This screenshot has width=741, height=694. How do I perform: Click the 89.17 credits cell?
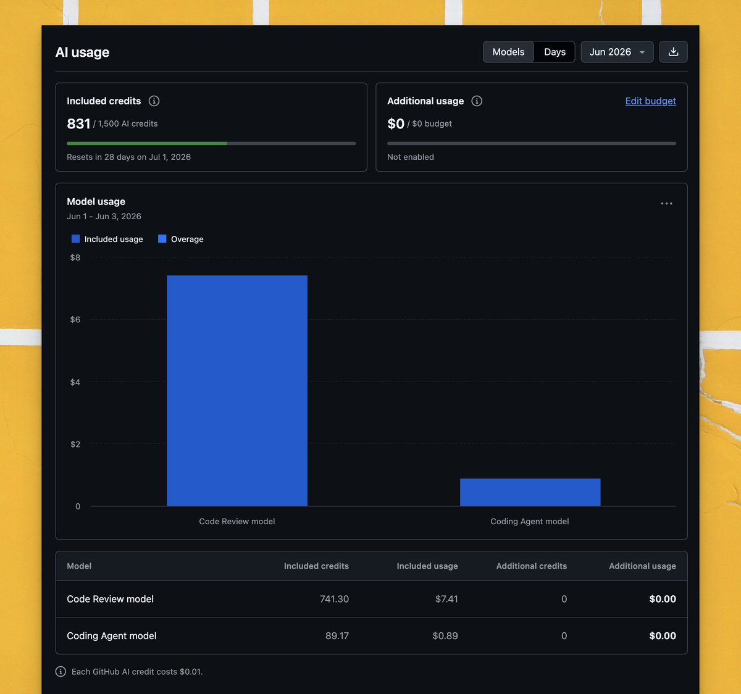pos(337,635)
